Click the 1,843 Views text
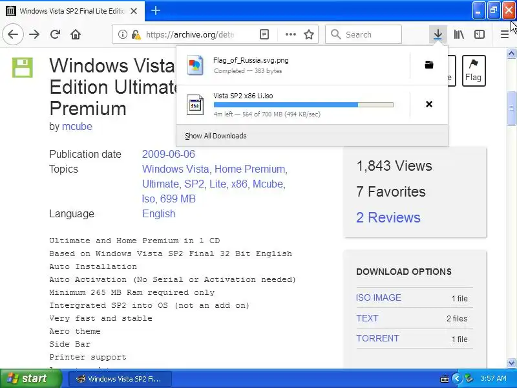This screenshot has width=517, height=388. [394, 166]
